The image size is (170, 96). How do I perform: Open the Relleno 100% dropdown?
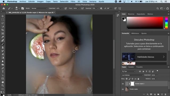click(157, 79)
